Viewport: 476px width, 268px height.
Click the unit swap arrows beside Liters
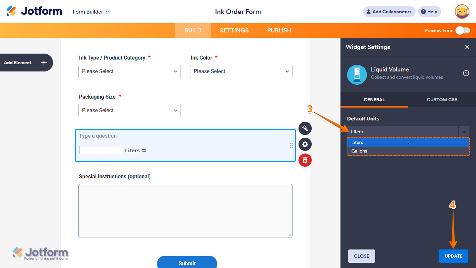pos(143,150)
